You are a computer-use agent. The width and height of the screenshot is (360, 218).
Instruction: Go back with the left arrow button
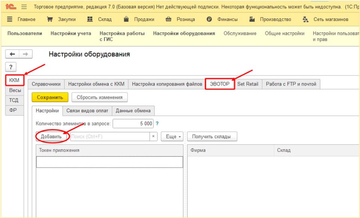coord(12,54)
